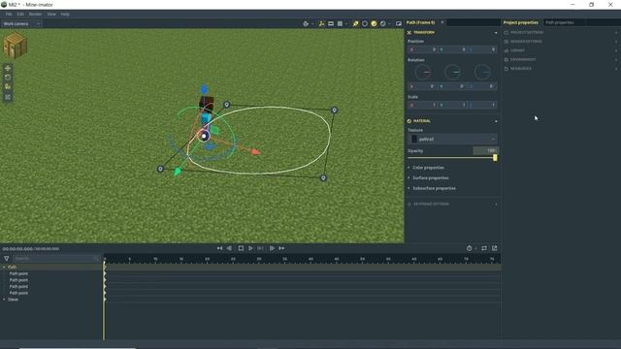Image resolution: width=621 pixels, height=349 pixels.
Task: Stop playback
Action: coord(241,248)
